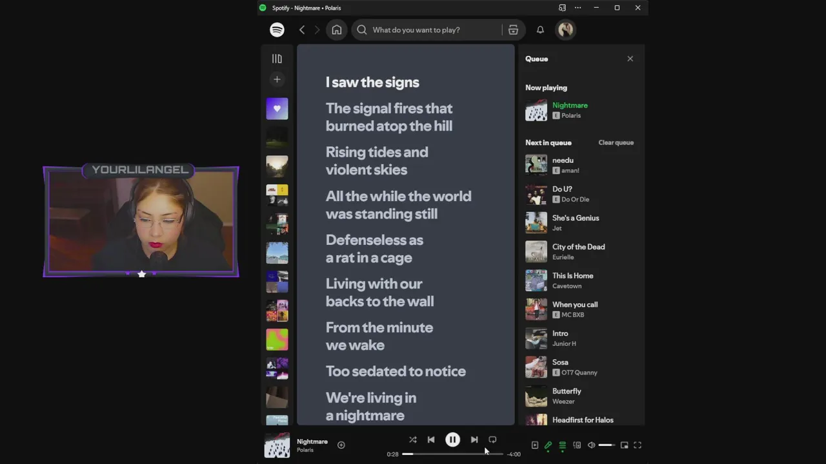Open the miniplayer icon
Image resolution: width=826 pixels, height=464 pixels.
624,445
